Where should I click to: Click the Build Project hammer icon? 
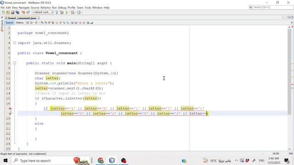(57, 12)
